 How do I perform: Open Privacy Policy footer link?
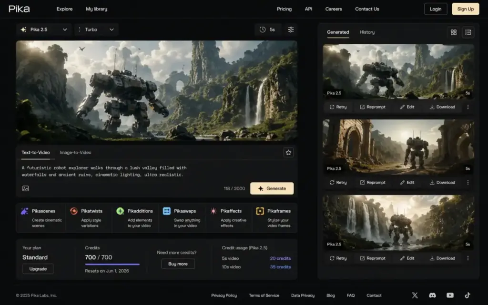[224, 295]
